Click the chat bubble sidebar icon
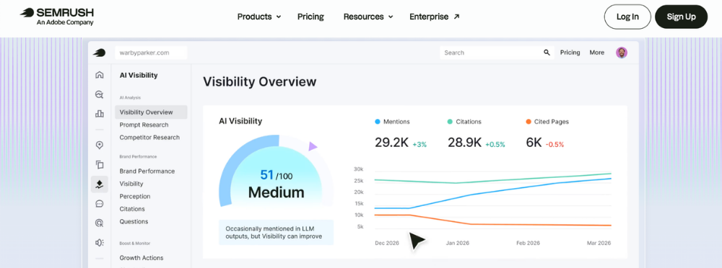Screen dimensions: 722x268 coord(100,204)
